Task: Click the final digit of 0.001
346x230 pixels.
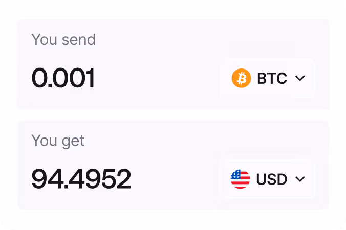Action: (x=91, y=79)
